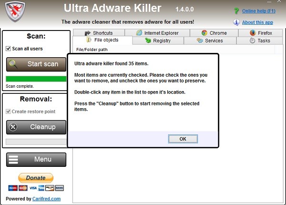This screenshot has width=286, height=205.
Task: Click the version number 1.4.0.0
Action: (x=184, y=9)
